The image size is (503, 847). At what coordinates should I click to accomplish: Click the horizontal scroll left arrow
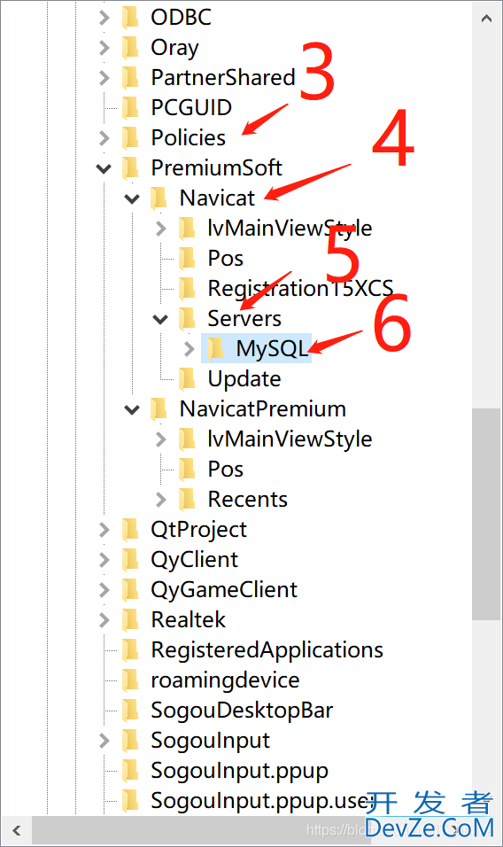pyautogui.click(x=17, y=830)
